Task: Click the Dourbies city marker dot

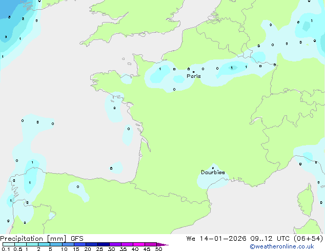Action: point(213,168)
